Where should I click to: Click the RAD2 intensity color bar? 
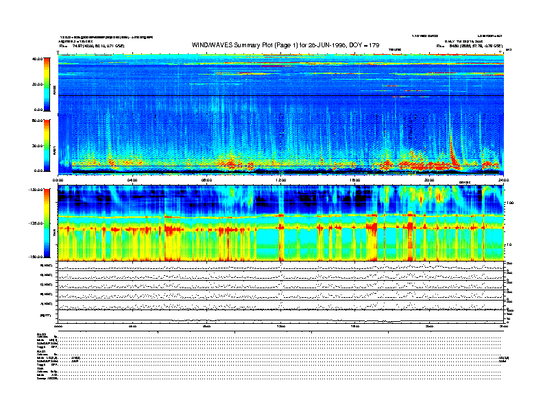pyautogui.click(x=47, y=84)
